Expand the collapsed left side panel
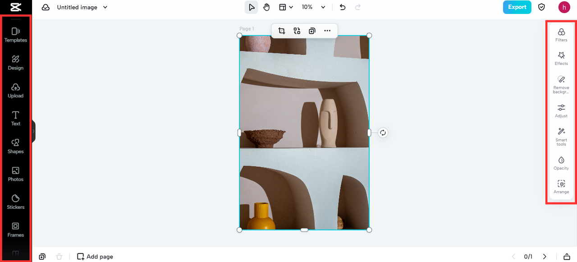The image size is (577, 262). (33, 131)
